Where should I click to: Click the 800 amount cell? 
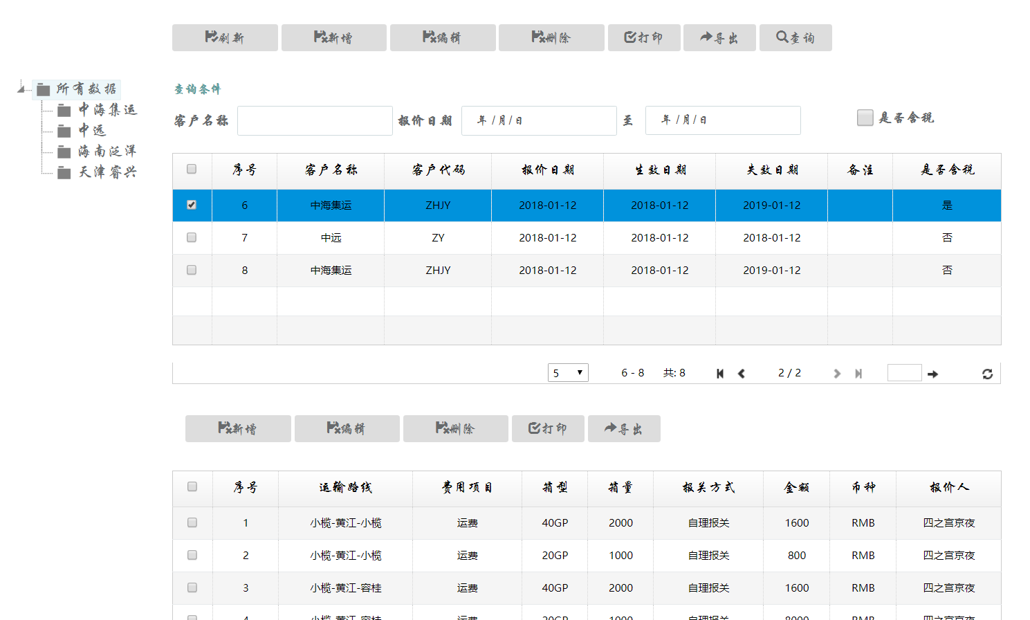(x=797, y=555)
